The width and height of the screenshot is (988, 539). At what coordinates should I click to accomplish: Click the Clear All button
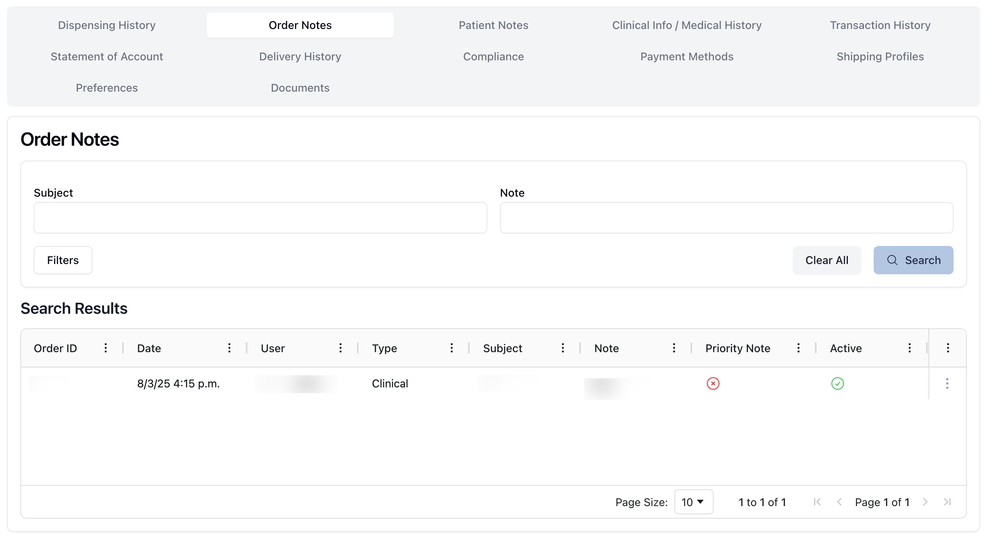827,260
